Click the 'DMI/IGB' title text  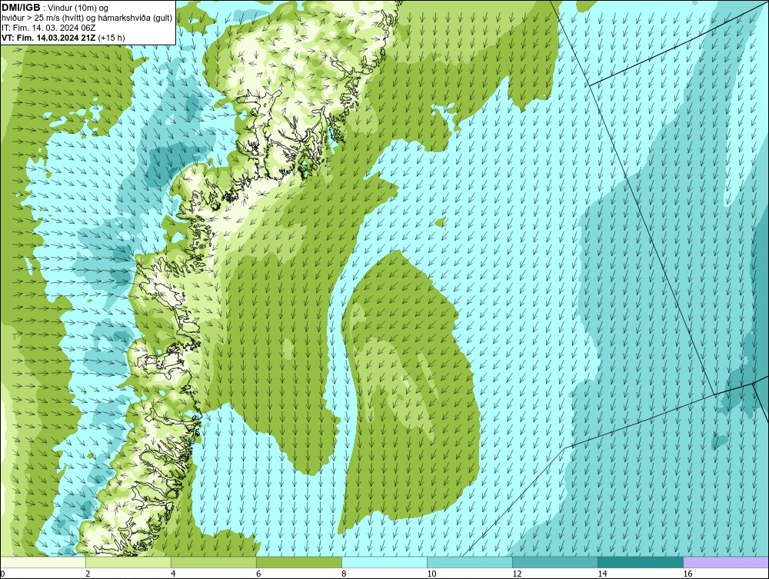[x=21, y=8]
